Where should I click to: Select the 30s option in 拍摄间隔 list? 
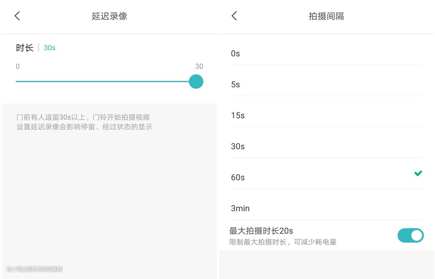pyautogui.click(x=238, y=146)
